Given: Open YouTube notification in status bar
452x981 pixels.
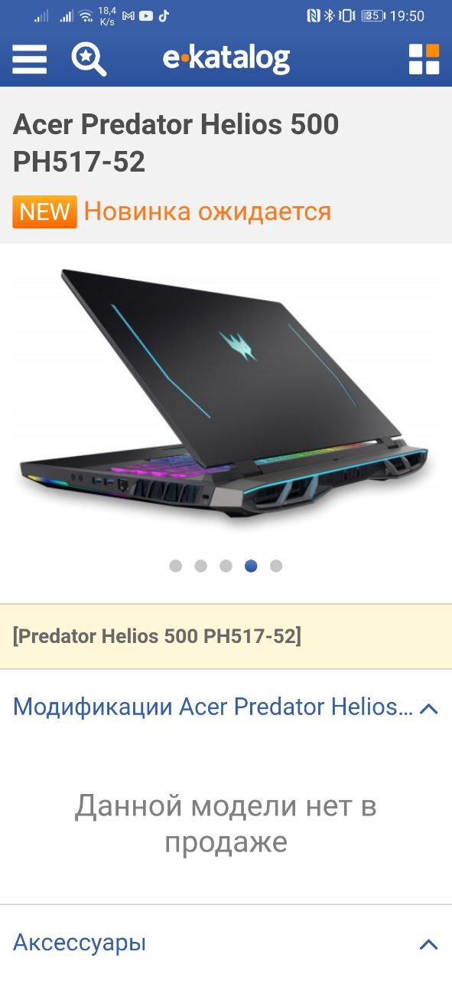Looking at the screenshot, I should point(145,15).
